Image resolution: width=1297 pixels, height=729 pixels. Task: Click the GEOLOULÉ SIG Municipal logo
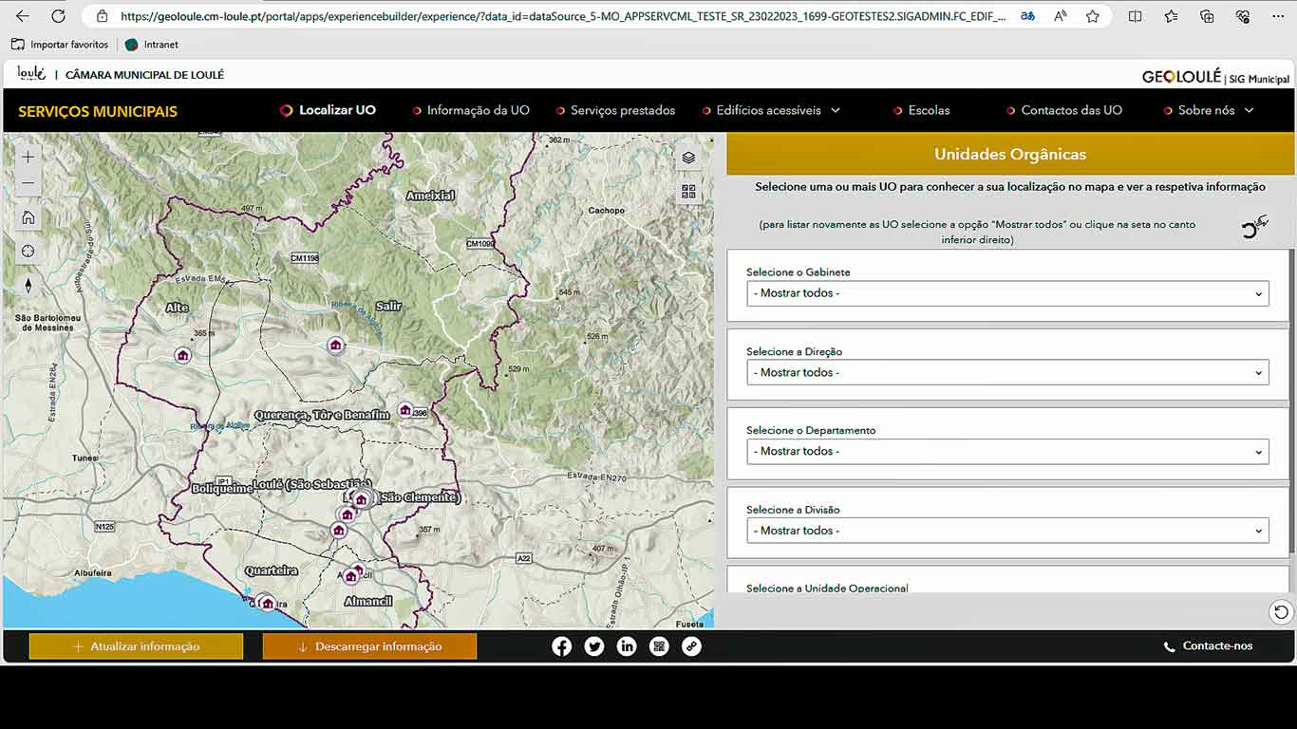click(x=1215, y=77)
